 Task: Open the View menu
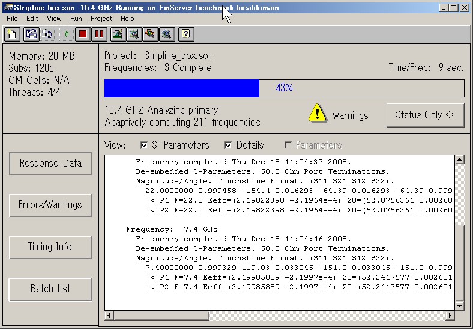coord(54,19)
